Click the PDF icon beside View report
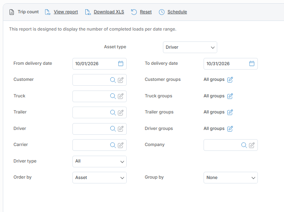The image size is (284, 212). point(47,12)
